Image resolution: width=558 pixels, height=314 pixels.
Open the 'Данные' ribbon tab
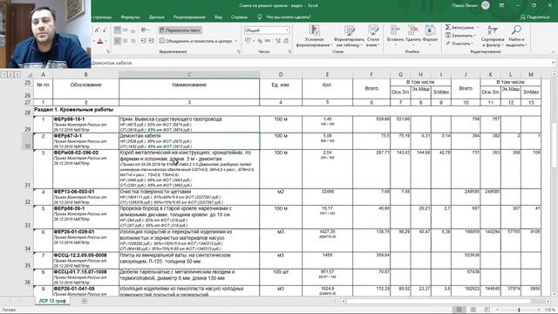[157, 17]
